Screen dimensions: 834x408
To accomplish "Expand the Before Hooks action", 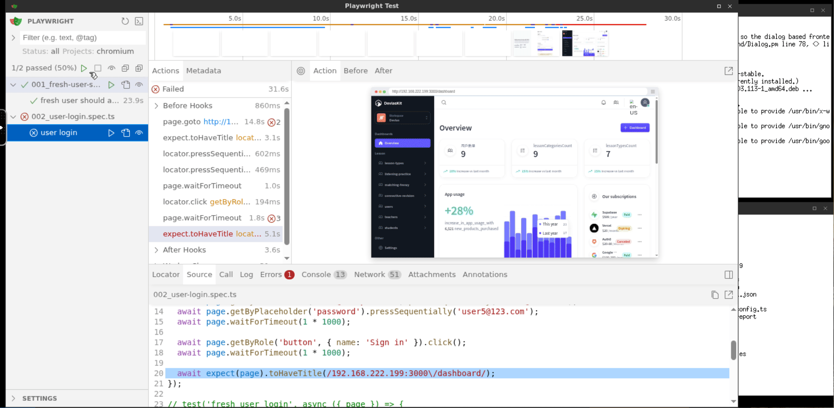I will tap(156, 106).
